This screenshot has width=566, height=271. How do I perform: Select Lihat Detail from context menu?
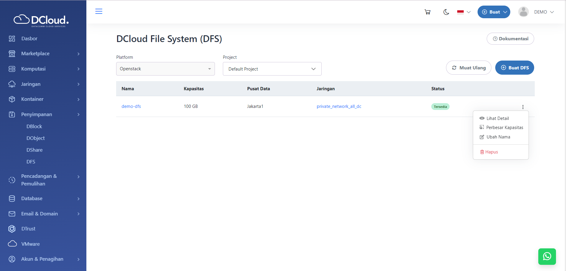(497, 118)
